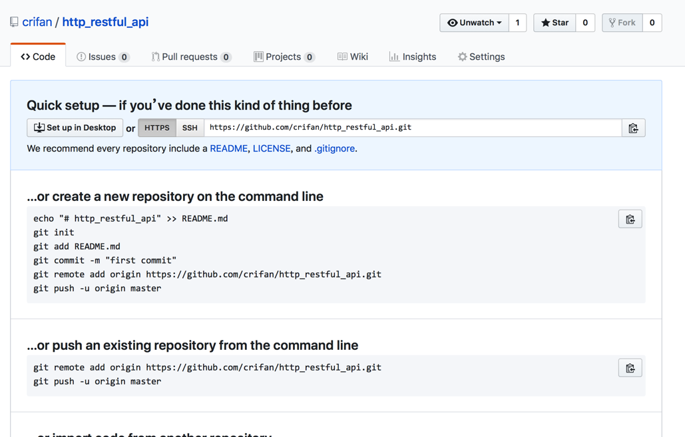This screenshot has width=685, height=437.
Task: Copy the create-new-repository commands
Action: click(630, 219)
